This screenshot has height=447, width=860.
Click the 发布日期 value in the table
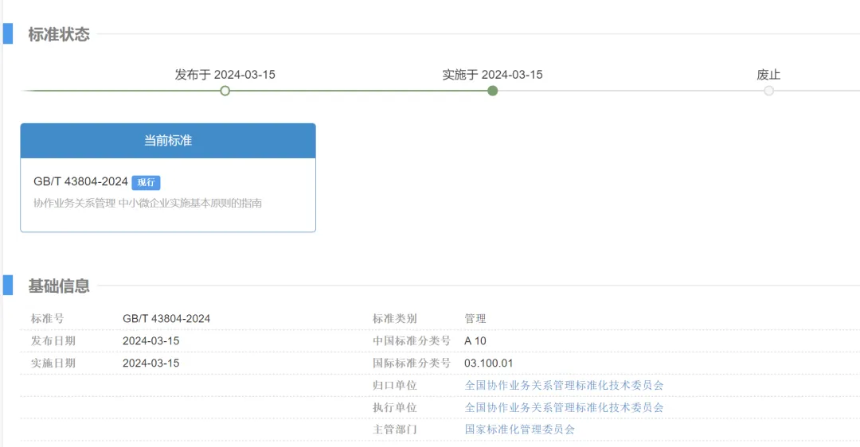pos(151,340)
